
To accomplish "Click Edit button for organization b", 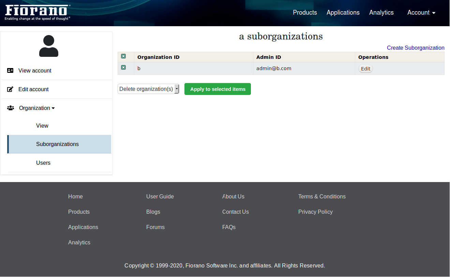I will [365, 69].
